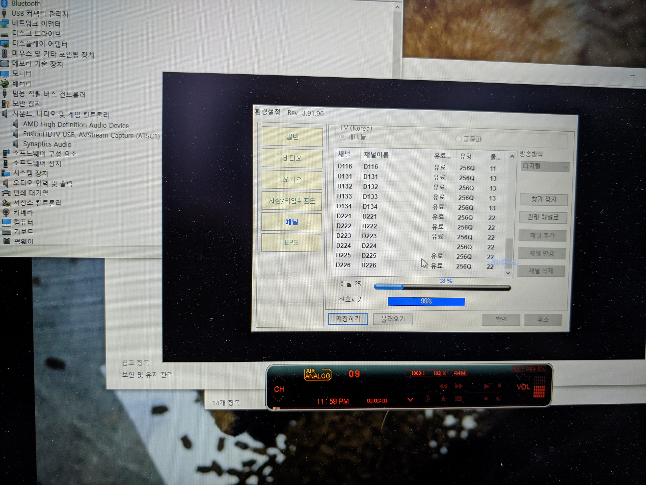Click the fast-forward button on the player
Image resolution: width=646 pixels, height=485 pixels.
click(x=459, y=386)
